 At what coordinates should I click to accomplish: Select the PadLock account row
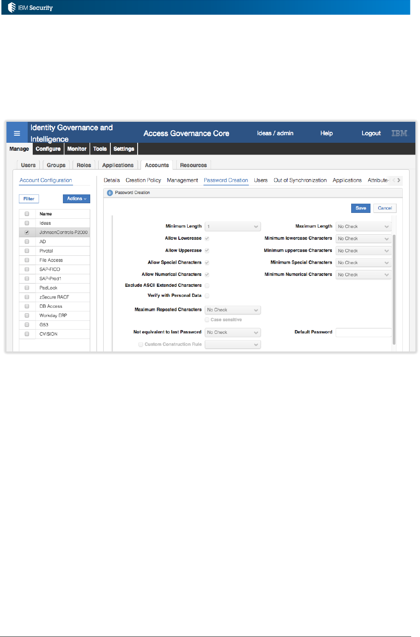tap(55, 288)
